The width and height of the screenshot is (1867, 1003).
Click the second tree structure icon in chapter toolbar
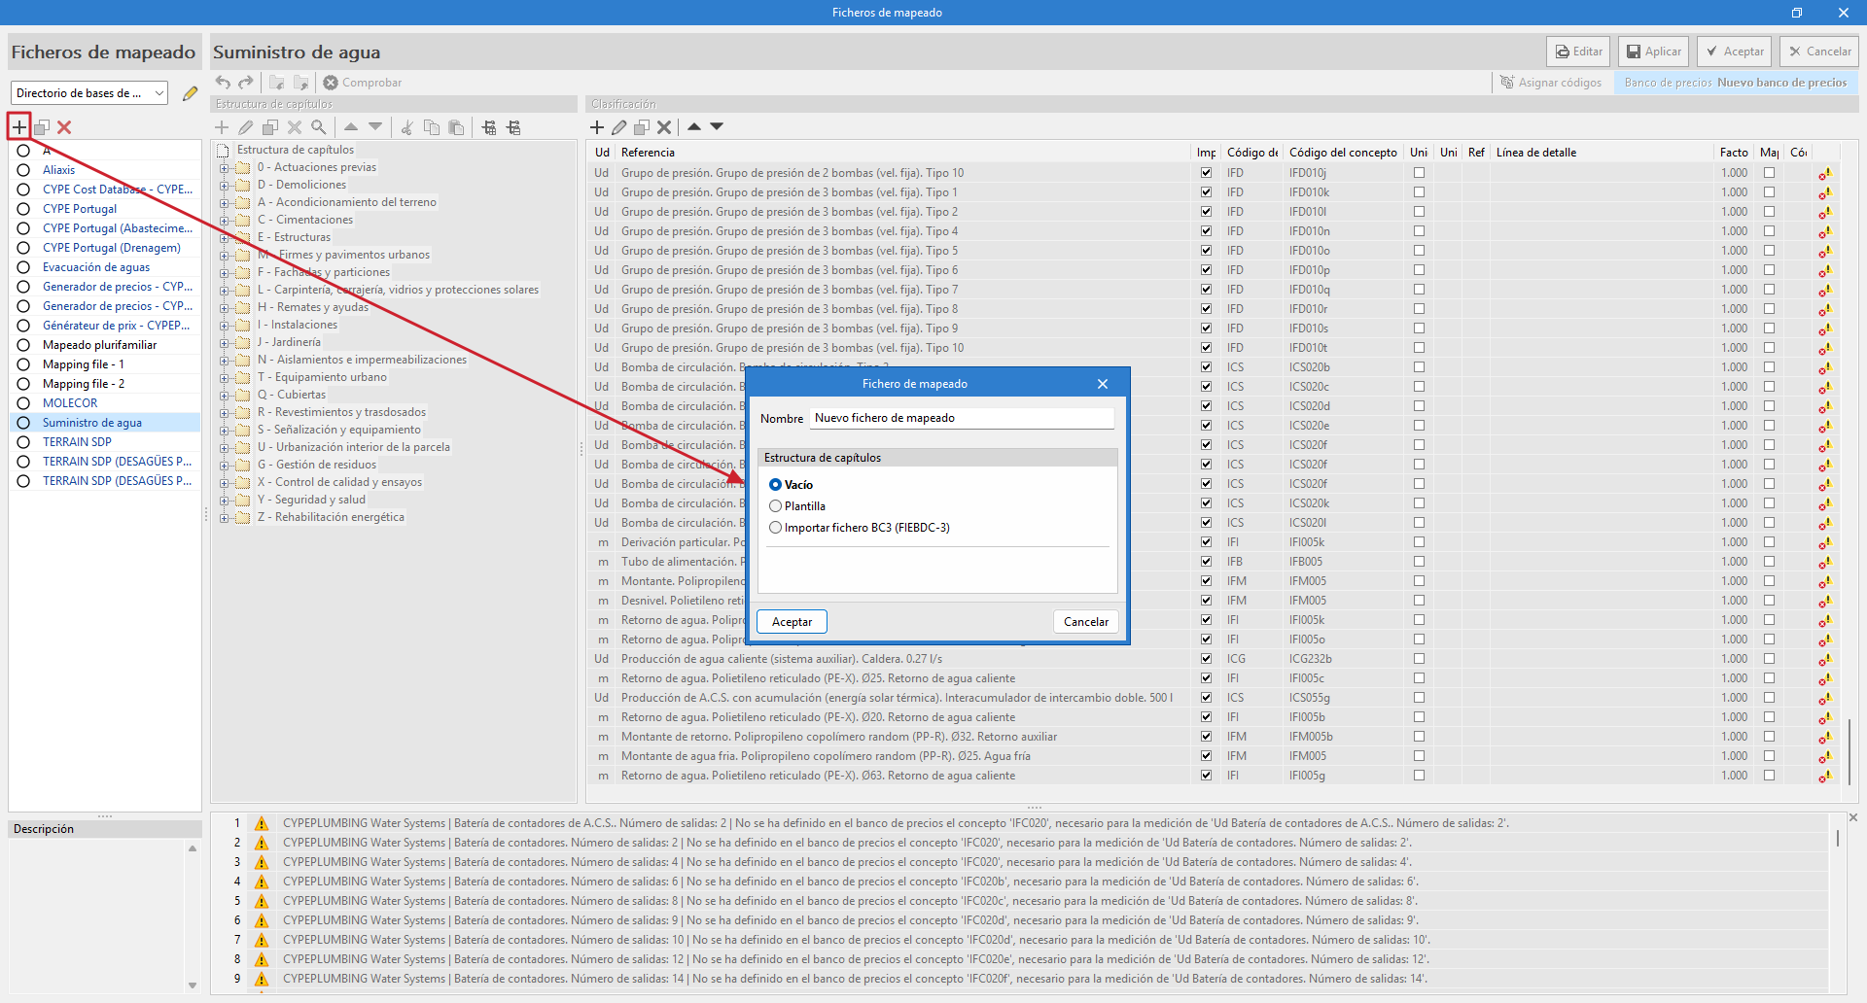coord(513,127)
